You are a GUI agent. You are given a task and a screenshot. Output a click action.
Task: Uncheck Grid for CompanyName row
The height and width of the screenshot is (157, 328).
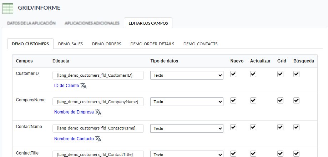[280, 101]
